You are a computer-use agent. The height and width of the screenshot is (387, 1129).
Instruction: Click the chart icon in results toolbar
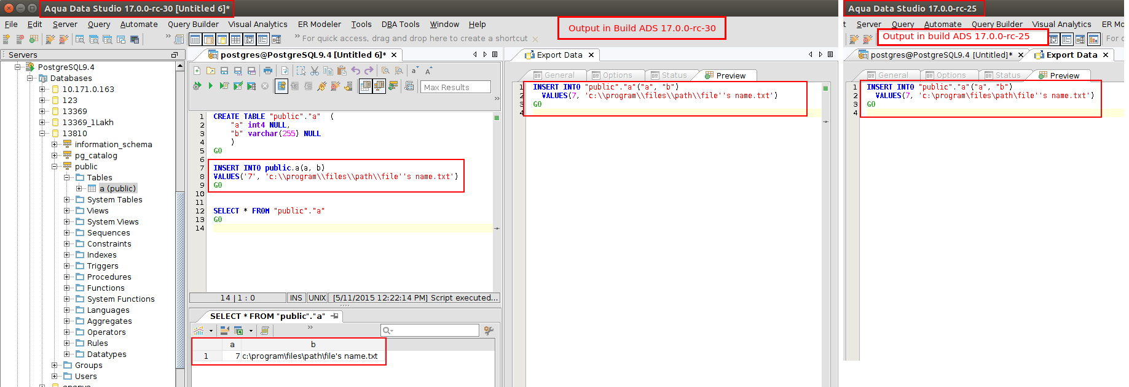pyautogui.click(x=199, y=331)
